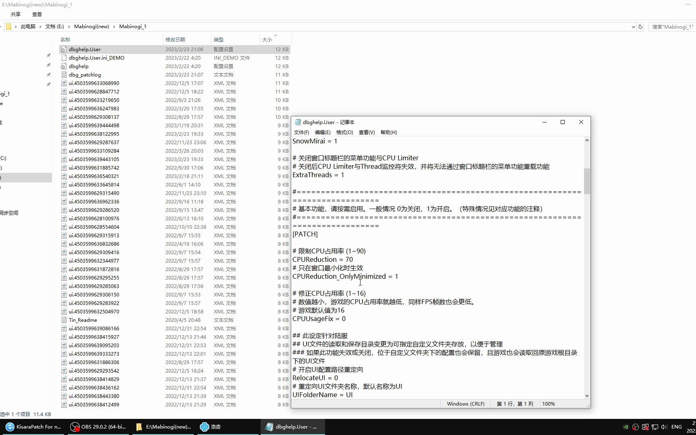The width and height of the screenshot is (696, 435).
Task: Click Windows (CRLF) status bar entry
Action: pyautogui.click(x=466, y=404)
